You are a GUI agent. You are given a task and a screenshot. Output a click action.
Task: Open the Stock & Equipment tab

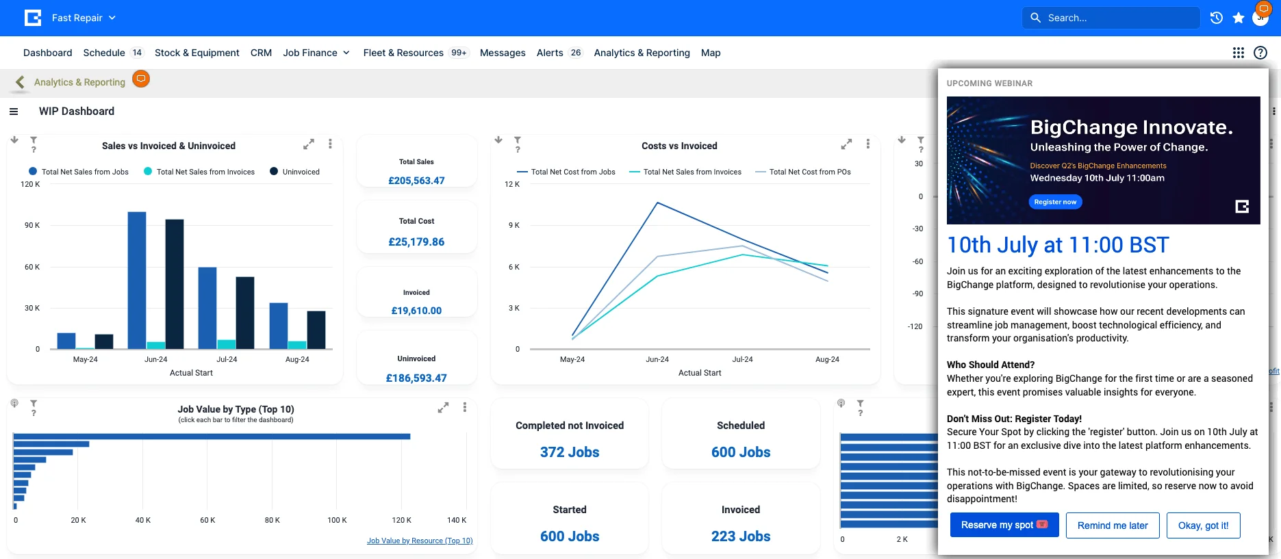(x=197, y=53)
